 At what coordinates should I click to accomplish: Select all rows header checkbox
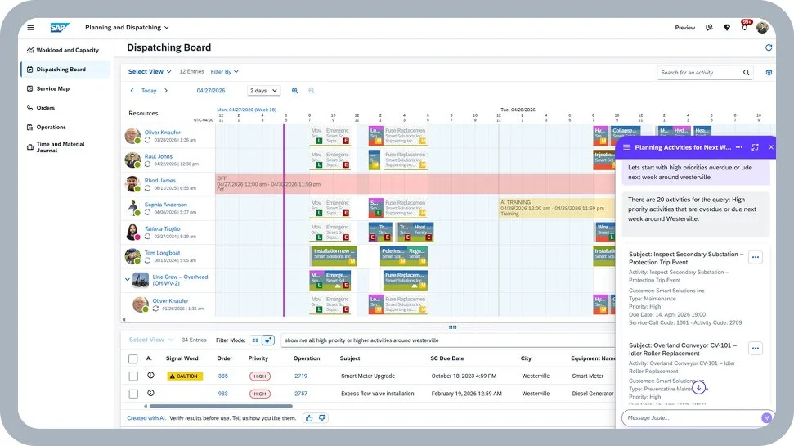tap(133, 358)
